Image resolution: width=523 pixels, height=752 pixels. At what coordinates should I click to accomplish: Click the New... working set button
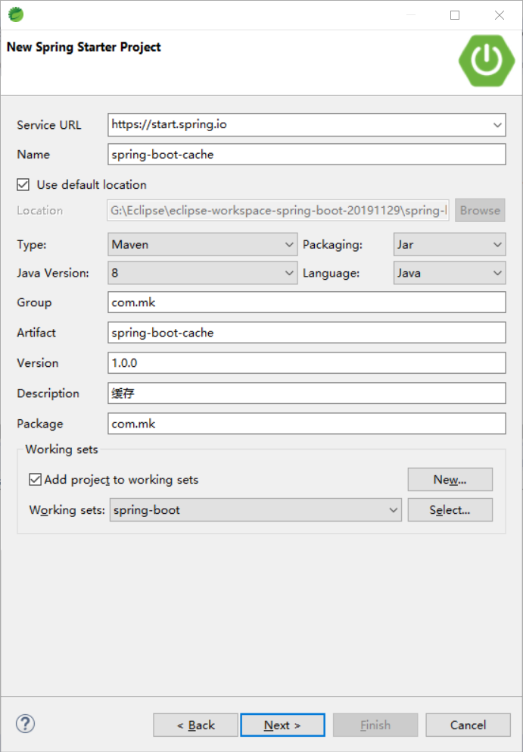click(x=450, y=480)
